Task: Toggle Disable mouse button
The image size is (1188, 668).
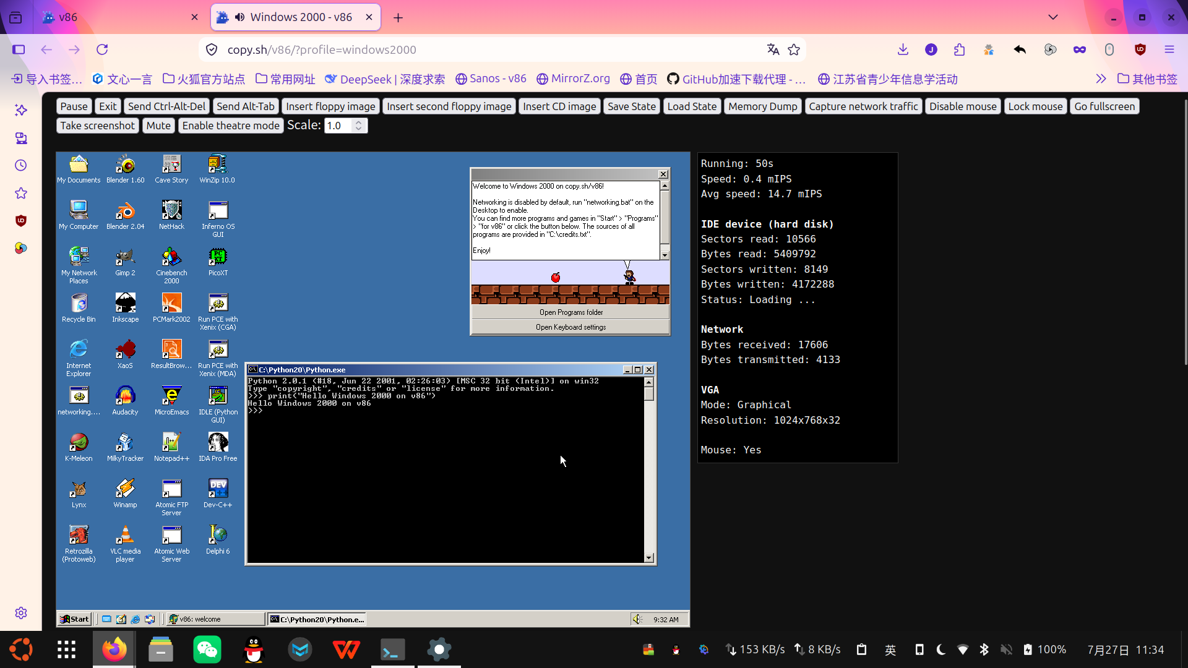Action: [x=963, y=106]
